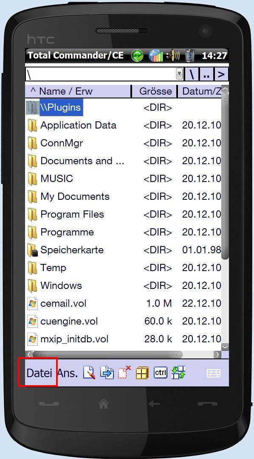Click the vertical scrollbar thumb
The image size is (254, 459).
tap(225, 176)
